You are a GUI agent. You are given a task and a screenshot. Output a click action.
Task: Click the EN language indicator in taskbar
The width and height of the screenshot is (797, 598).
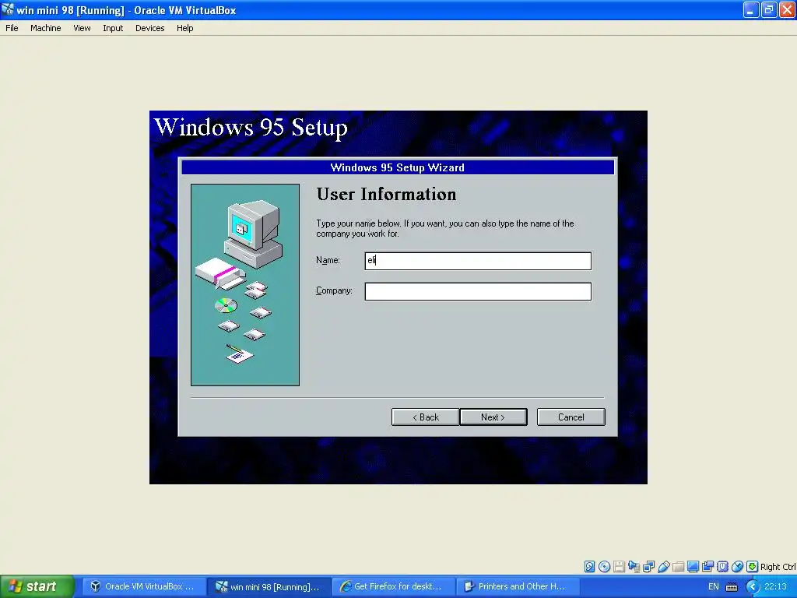[x=713, y=586]
